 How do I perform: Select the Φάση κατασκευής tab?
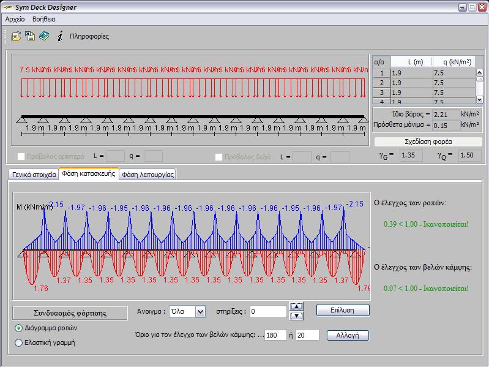tap(89, 173)
